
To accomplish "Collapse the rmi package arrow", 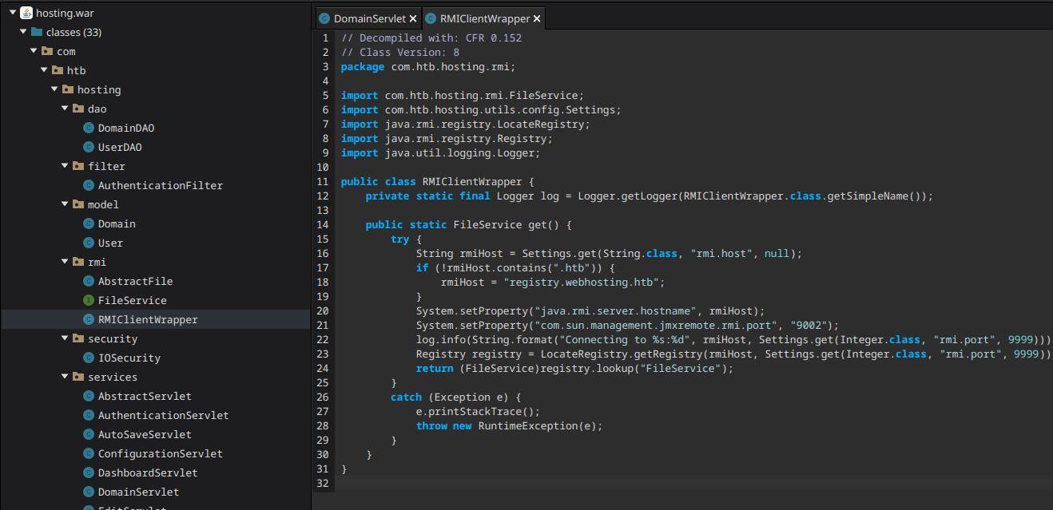I will pos(65,262).
